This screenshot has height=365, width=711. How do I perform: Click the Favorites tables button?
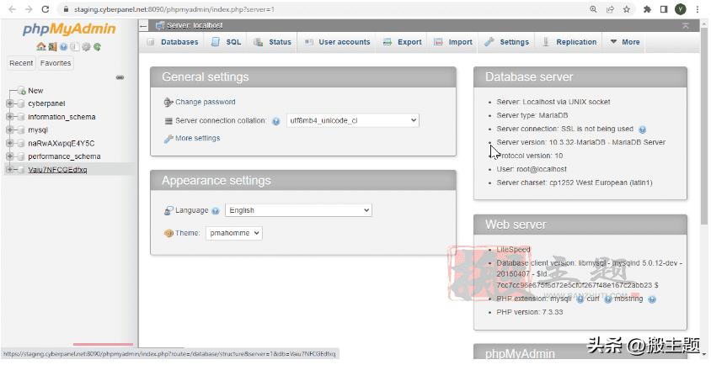coord(56,63)
